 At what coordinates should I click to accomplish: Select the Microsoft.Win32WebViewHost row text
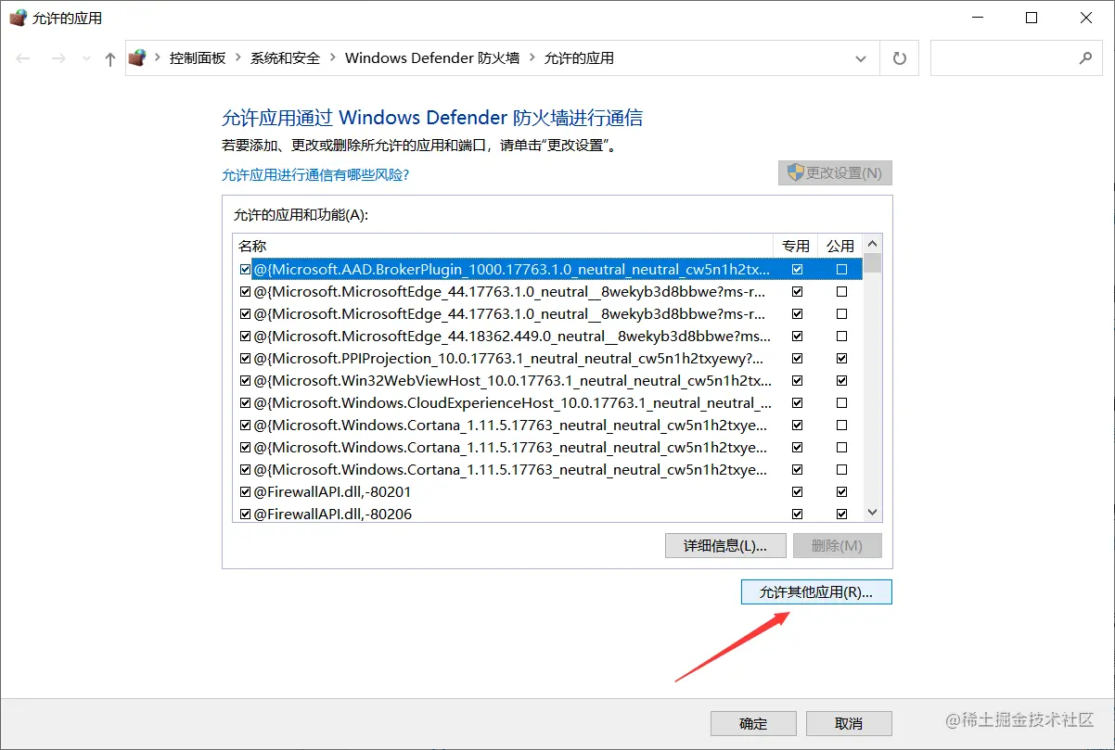tap(512, 380)
